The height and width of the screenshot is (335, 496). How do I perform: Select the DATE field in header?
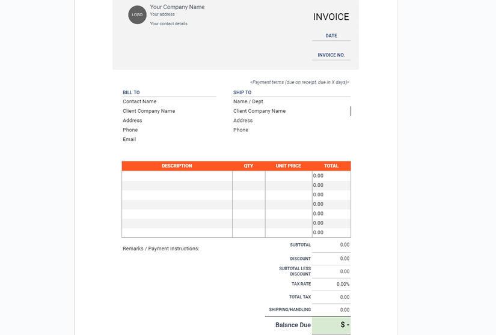point(331,36)
